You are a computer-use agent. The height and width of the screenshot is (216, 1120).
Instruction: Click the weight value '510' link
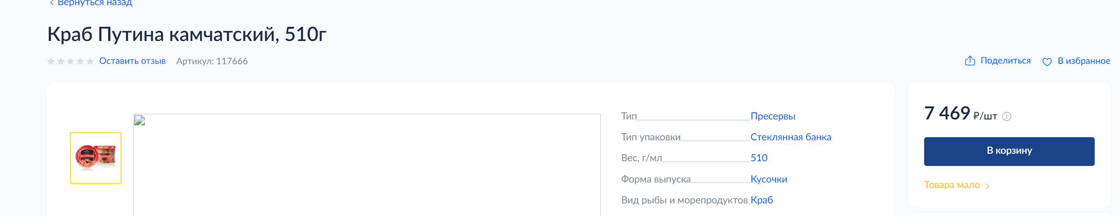(759, 158)
